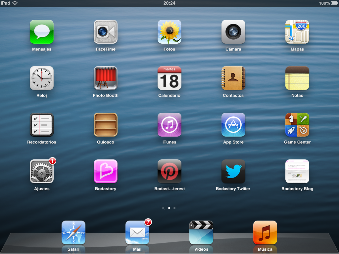The height and width of the screenshot is (254, 339).
Task: Open Música from the dock
Action: [265, 233]
